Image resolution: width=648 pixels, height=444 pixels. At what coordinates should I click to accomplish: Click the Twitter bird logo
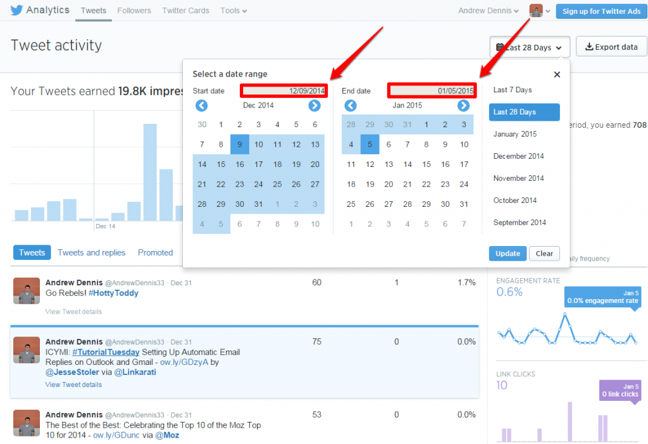[17, 11]
